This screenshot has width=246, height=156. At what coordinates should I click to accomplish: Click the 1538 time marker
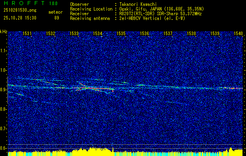point(191,33)
